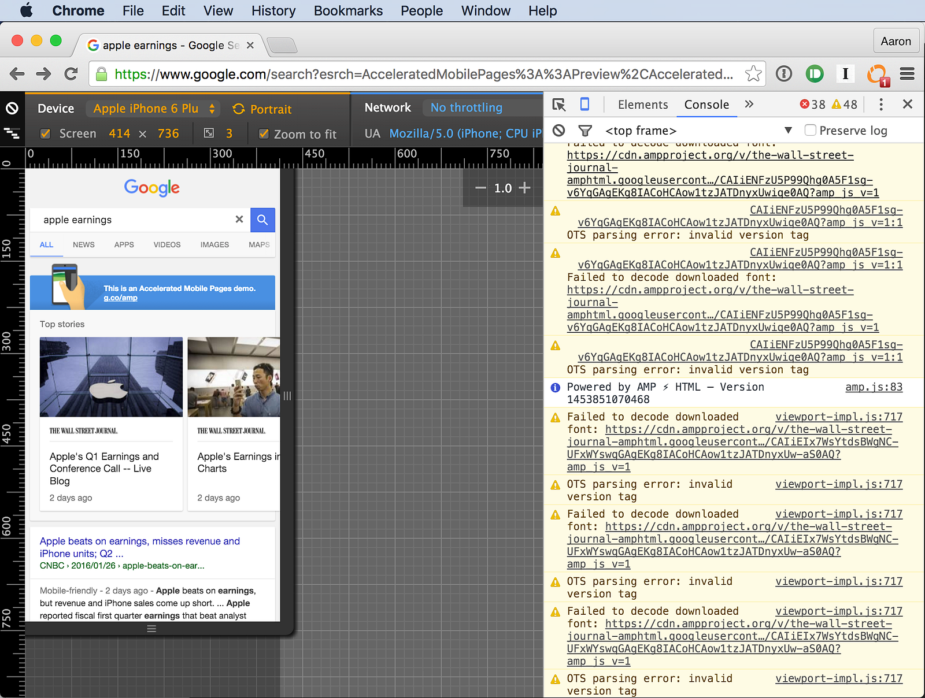Grab the viewport right-edge resize handle
Screen dimensions: 925x698
pos(287,396)
